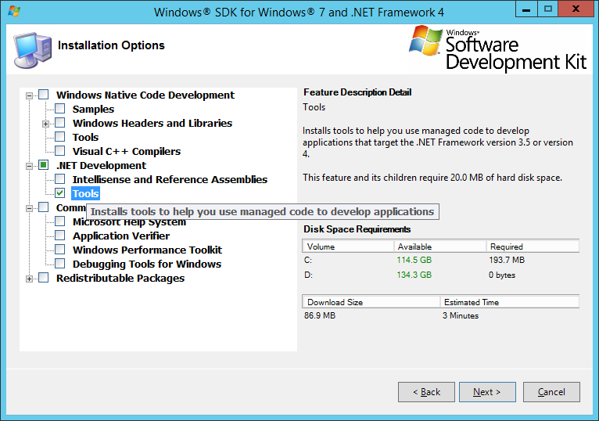Collapse the Windows Native Code Development node
Viewport: 599px width, 421px height.
pos(30,95)
